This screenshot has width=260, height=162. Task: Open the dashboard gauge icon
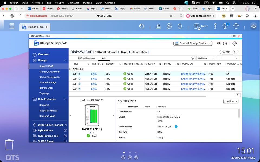point(236,26)
